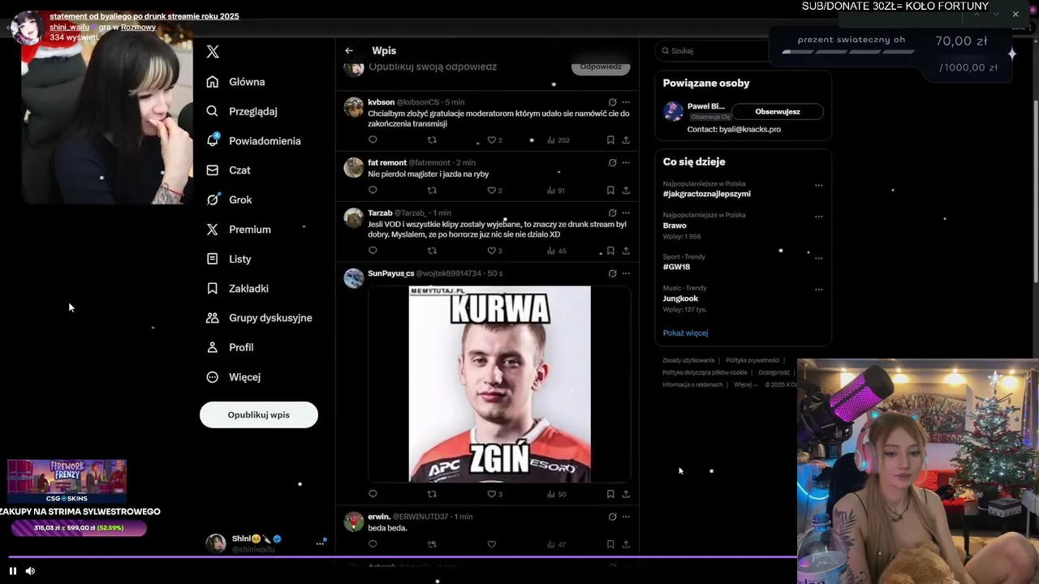Click Pokaż więcej link
This screenshot has height=584, width=1039.
click(685, 333)
